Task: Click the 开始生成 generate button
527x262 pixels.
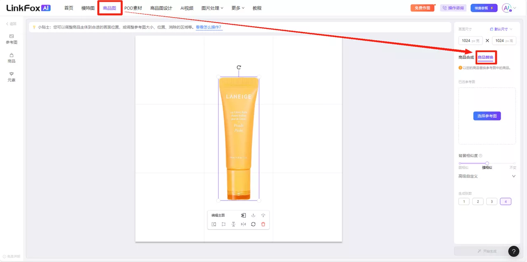Action: click(x=487, y=251)
